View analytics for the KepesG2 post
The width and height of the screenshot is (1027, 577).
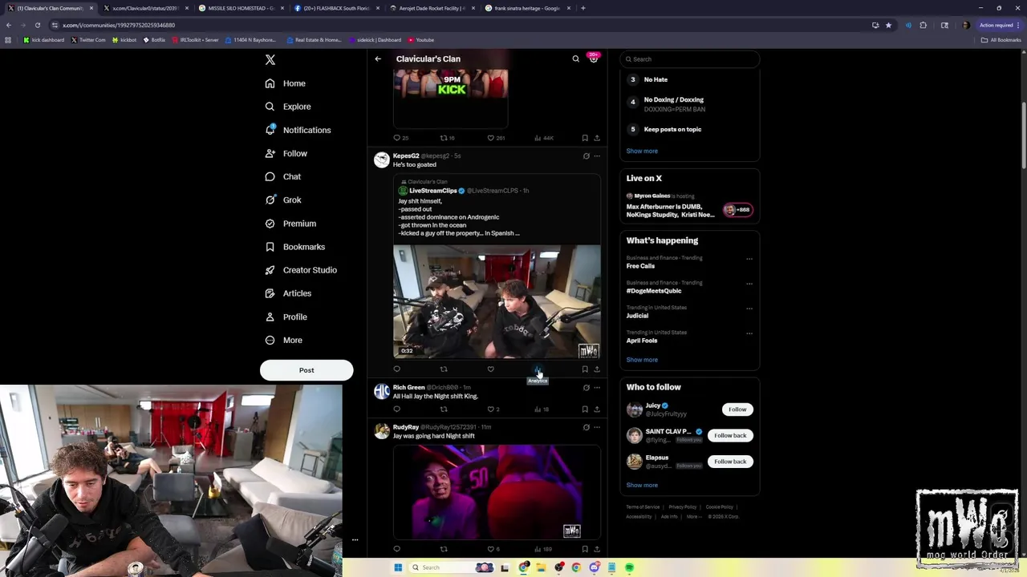click(x=538, y=369)
